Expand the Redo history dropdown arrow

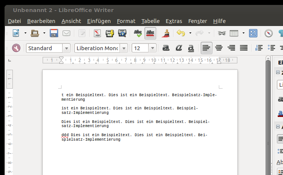(x=209, y=33)
